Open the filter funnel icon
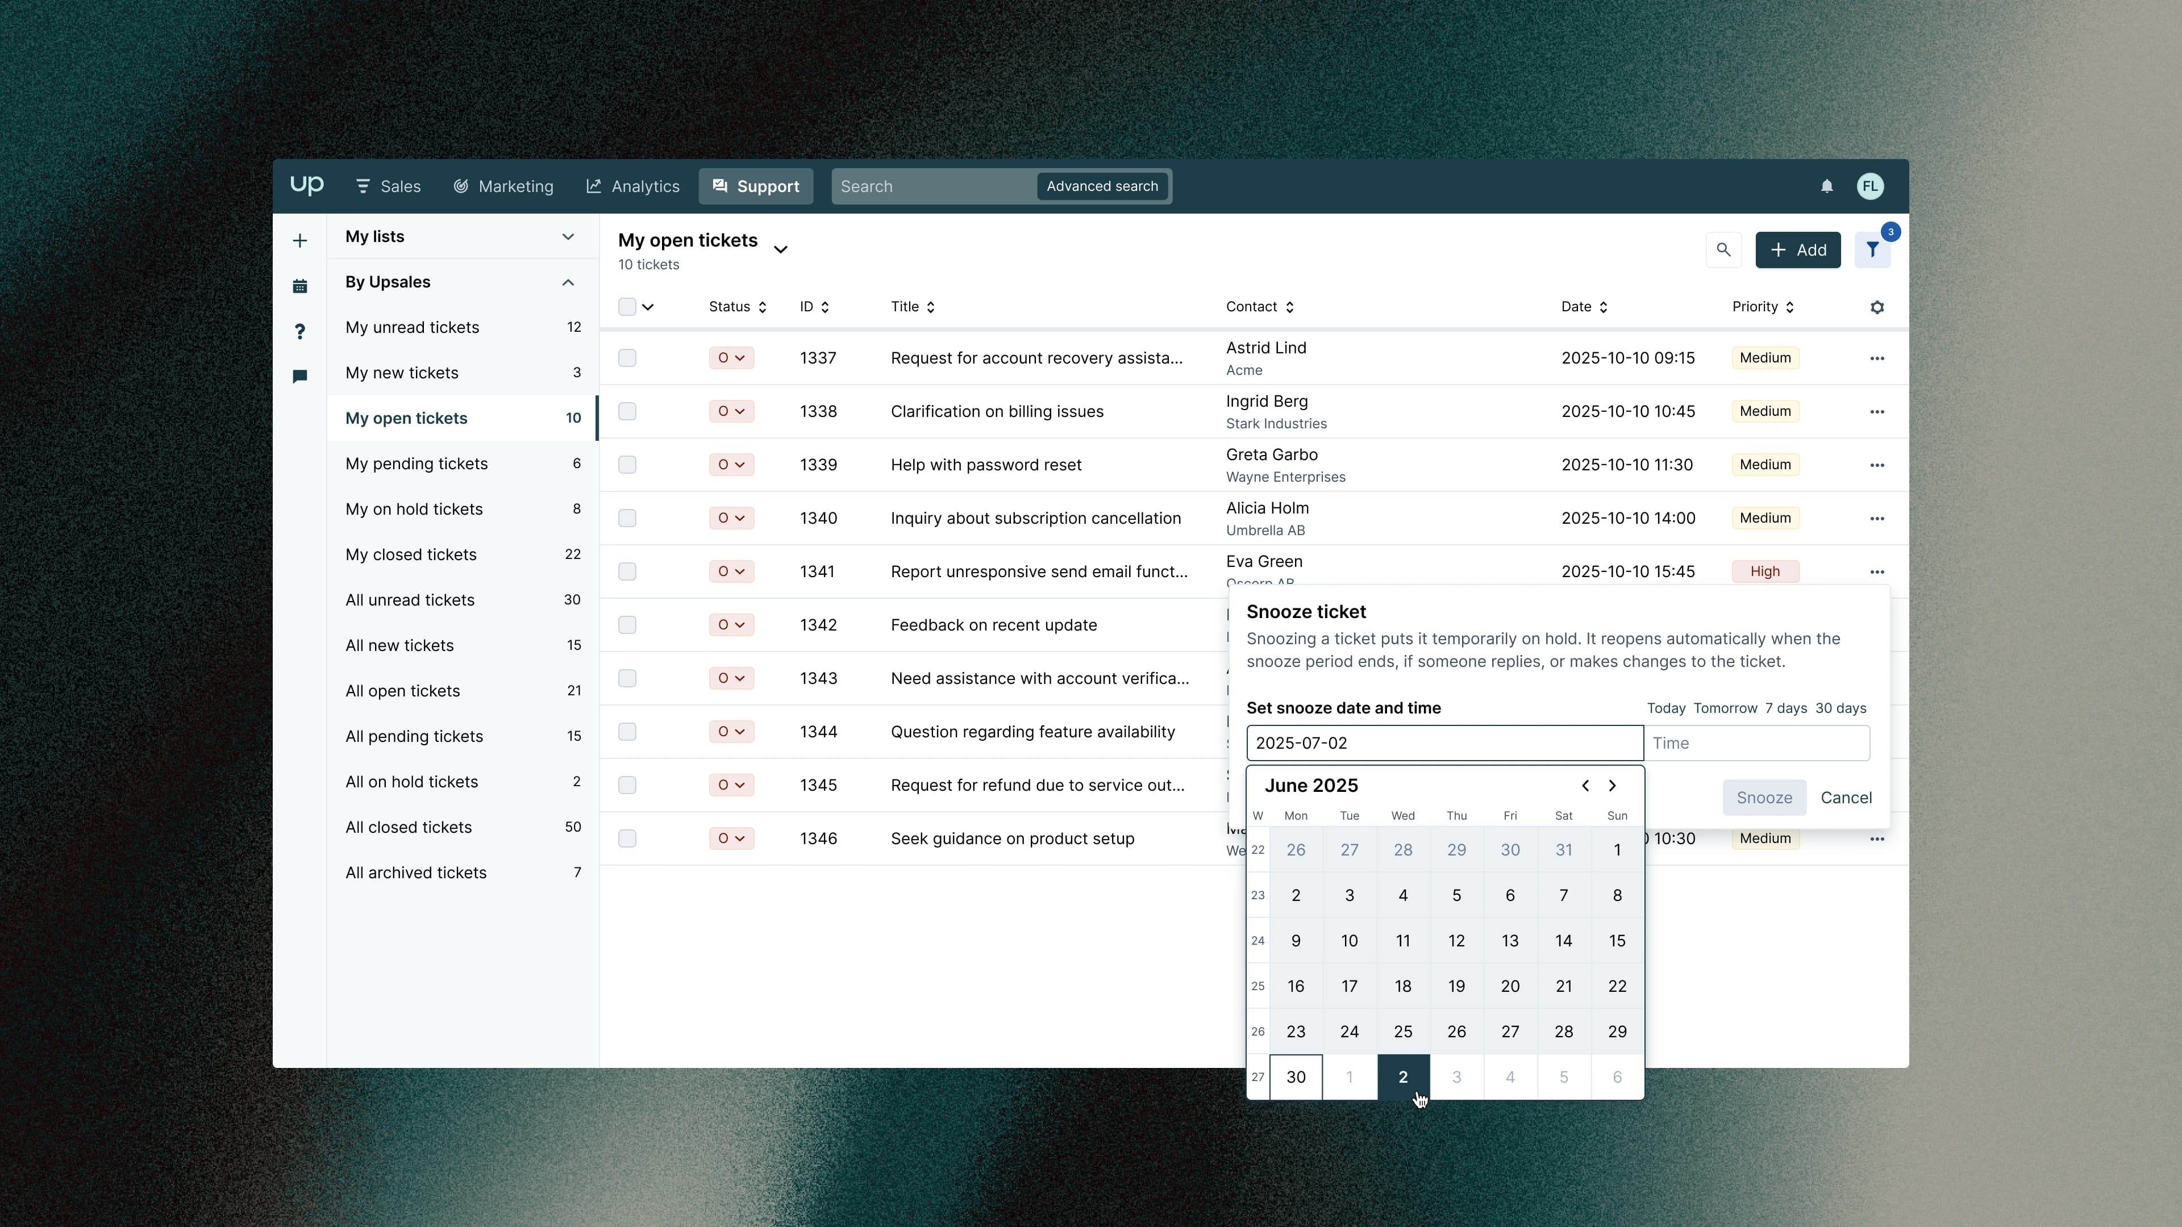 pyautogui.click(x=1872, y=250)
